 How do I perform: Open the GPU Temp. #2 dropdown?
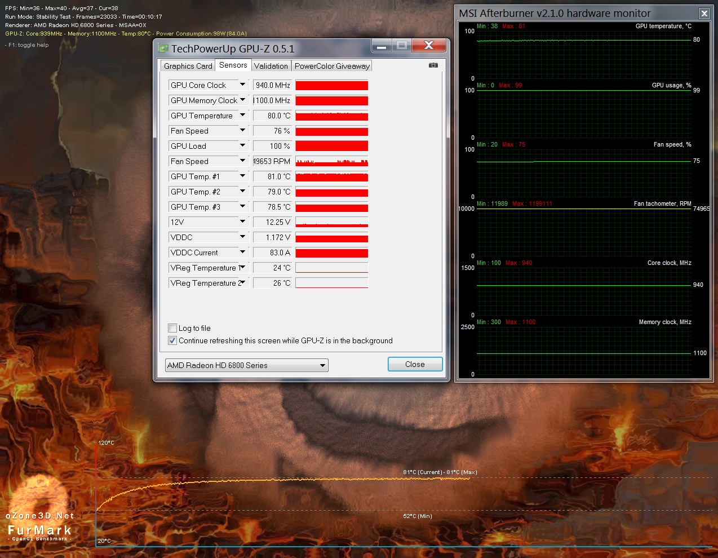pos(242,191)
